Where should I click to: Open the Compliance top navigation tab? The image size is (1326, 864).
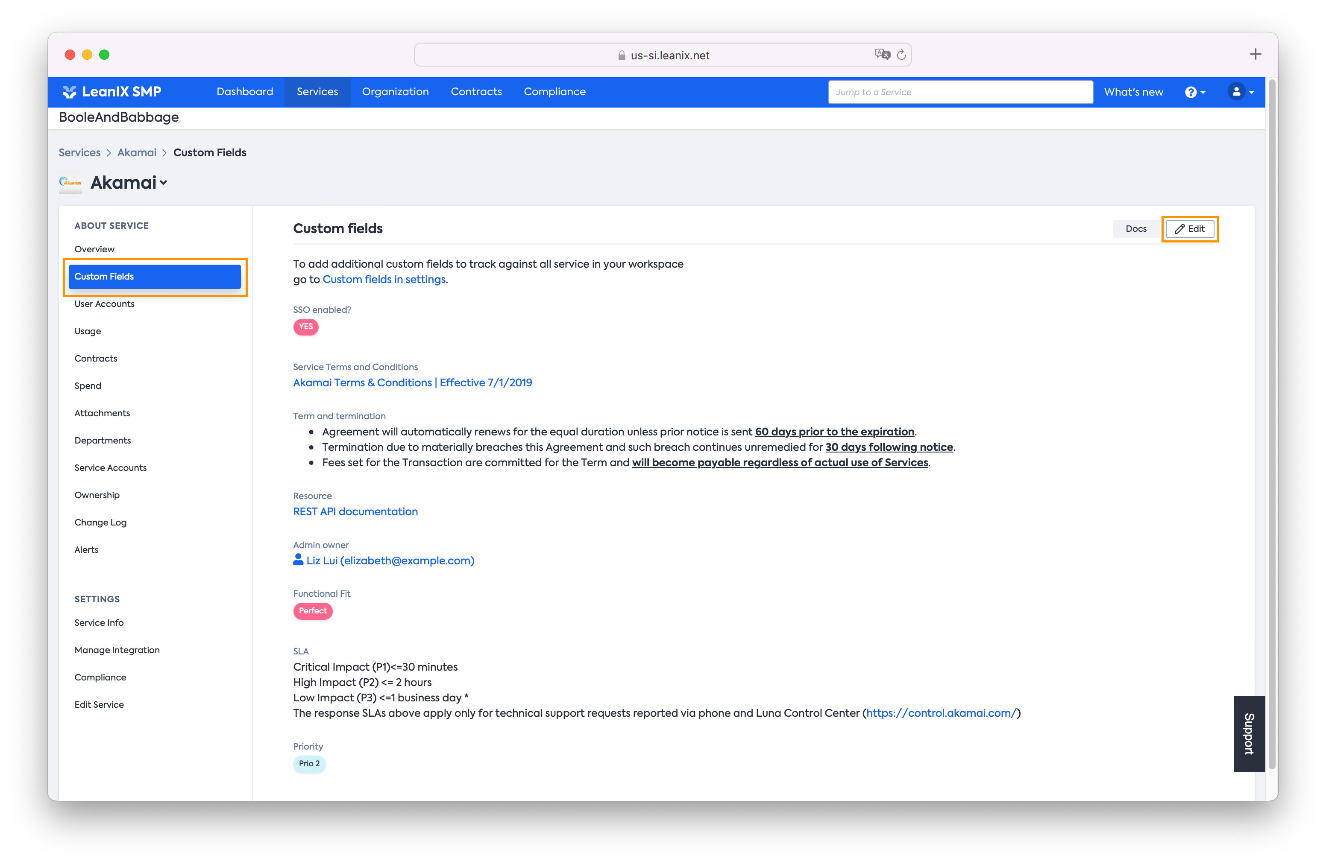(554, 92)
